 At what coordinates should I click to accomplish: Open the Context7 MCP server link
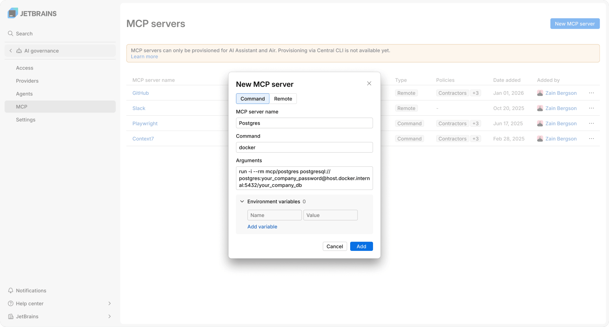pyautogui.click(x=143, y=139)
